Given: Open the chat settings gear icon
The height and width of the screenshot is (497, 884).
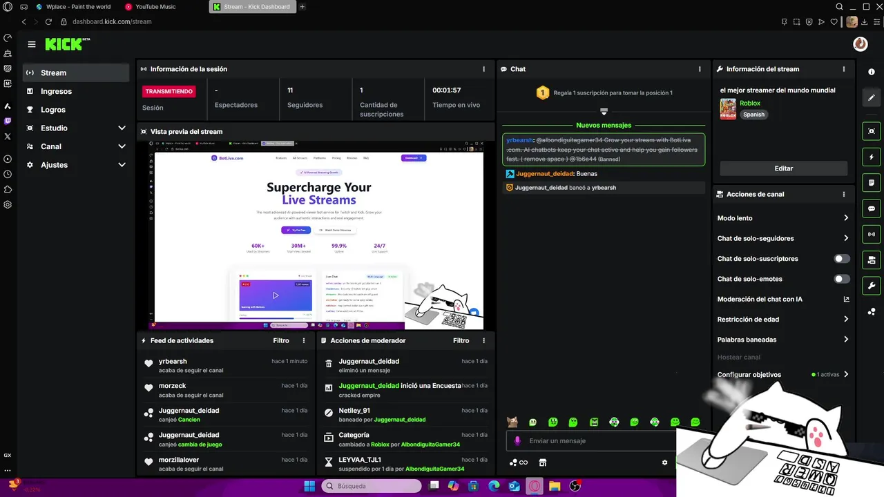Looking at the screenshot, I should 665,462.
